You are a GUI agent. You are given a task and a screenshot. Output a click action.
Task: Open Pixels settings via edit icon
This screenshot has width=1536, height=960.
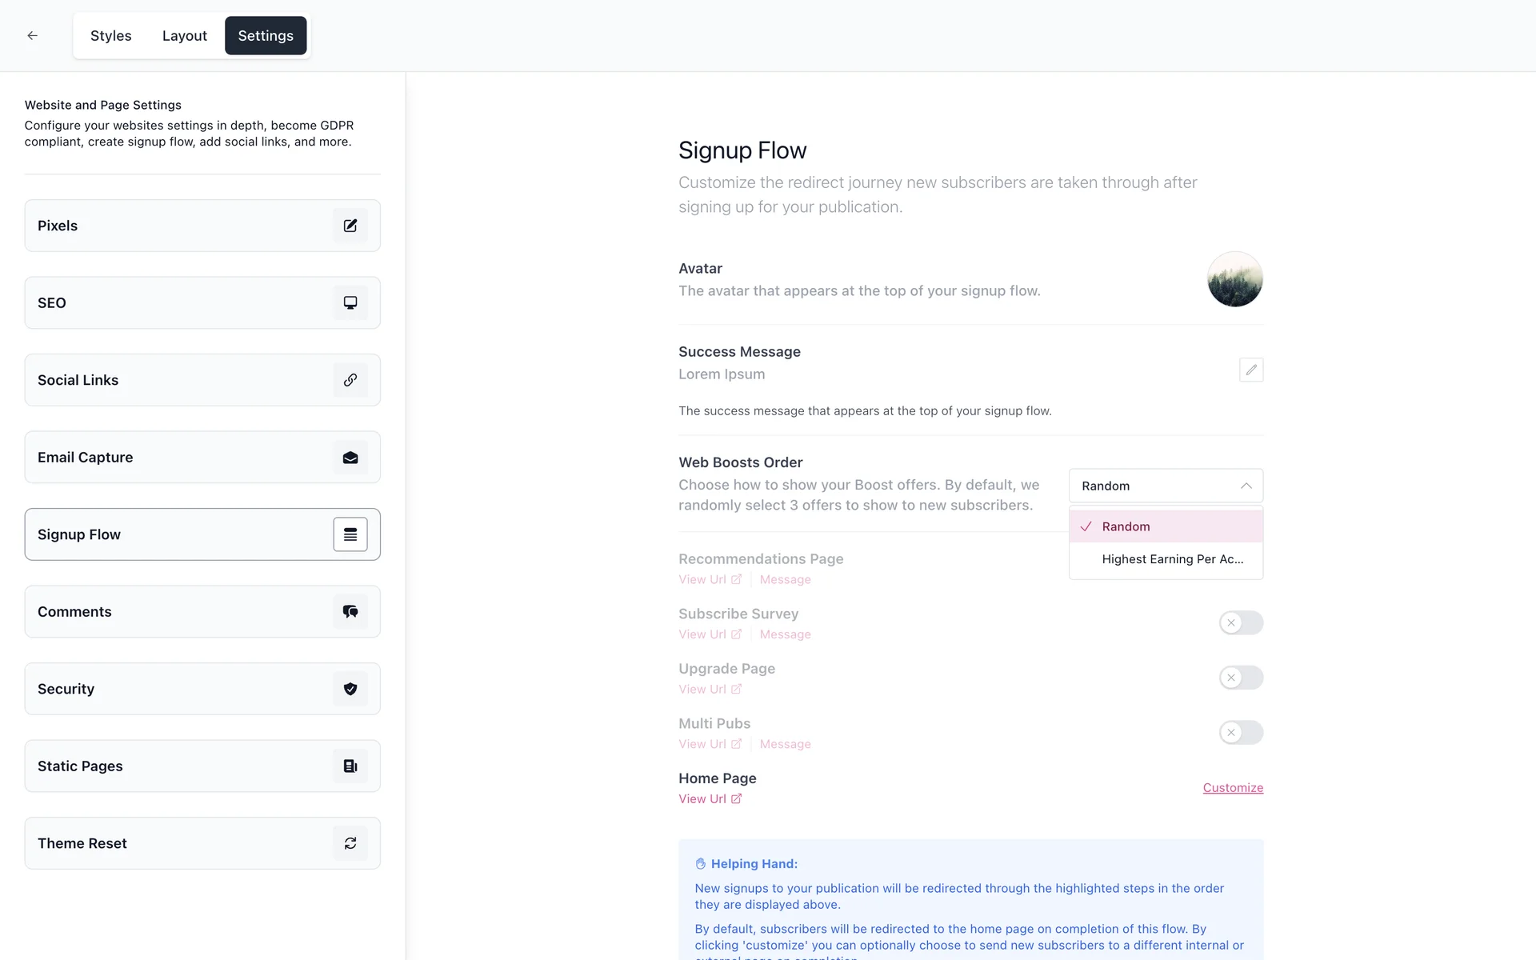tap(350, 226)
